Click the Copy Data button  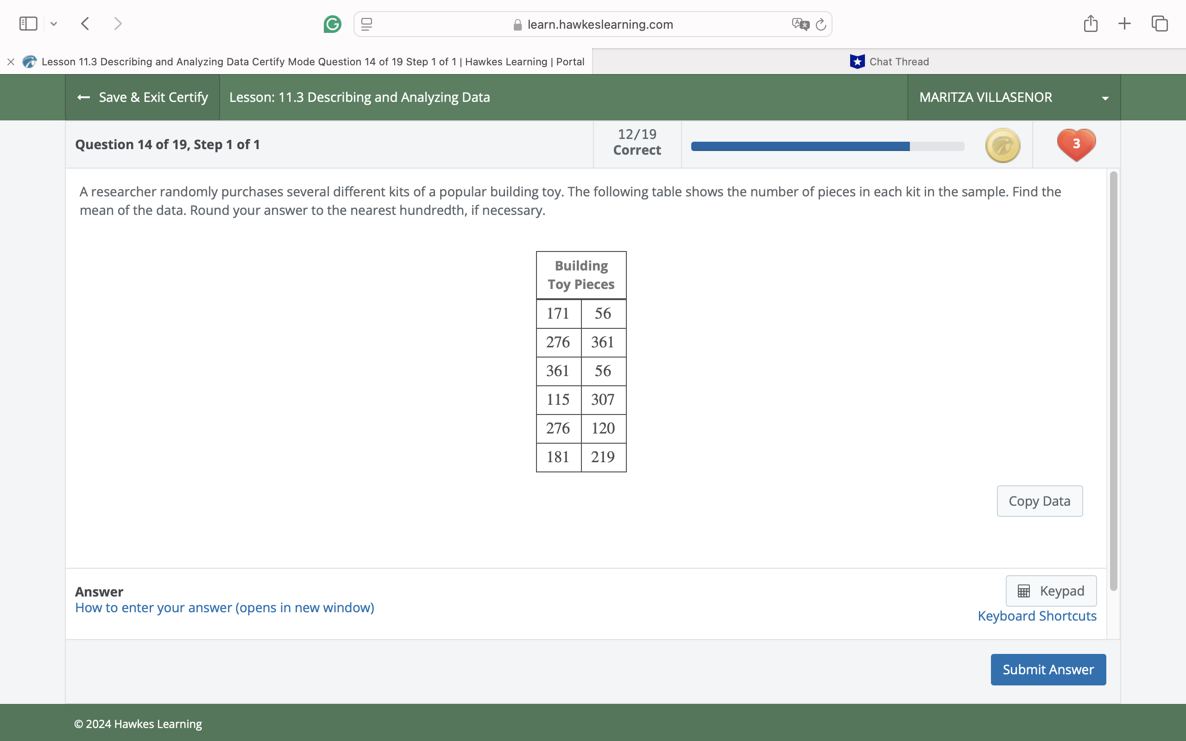[x=1040, y=500]
